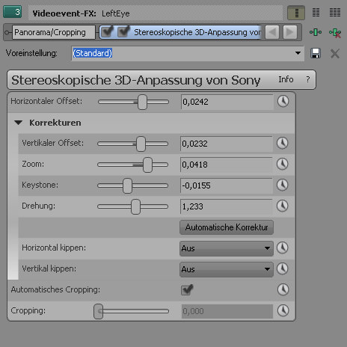347x347 pixels.
Task: Open the Voreinstellung preset dropdown
Action: 298,53
